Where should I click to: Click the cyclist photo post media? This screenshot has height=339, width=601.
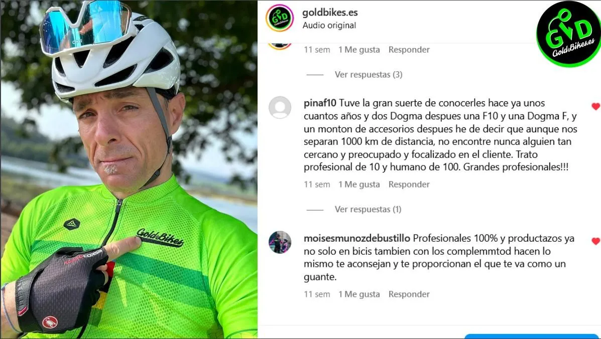tap(129, 169)
